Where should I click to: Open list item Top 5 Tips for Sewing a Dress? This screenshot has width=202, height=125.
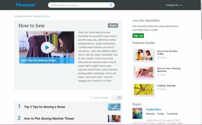coord(45,107)
